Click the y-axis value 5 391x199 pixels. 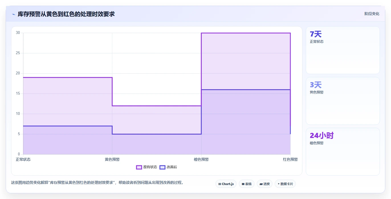click(19, 134)
